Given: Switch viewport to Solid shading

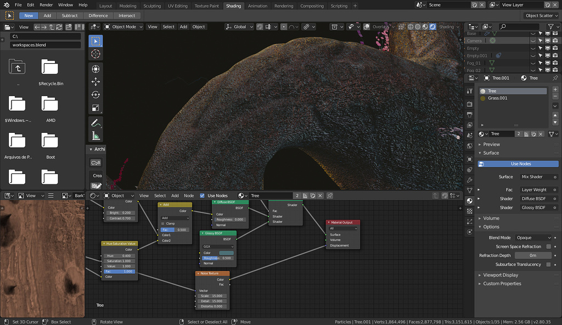Looking at the screenshot, I should pos(418,26).
